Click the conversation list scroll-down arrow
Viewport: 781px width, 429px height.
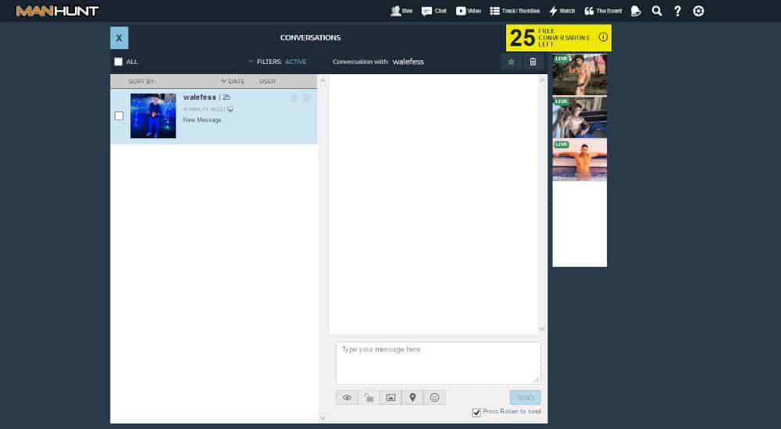point(323,419)
